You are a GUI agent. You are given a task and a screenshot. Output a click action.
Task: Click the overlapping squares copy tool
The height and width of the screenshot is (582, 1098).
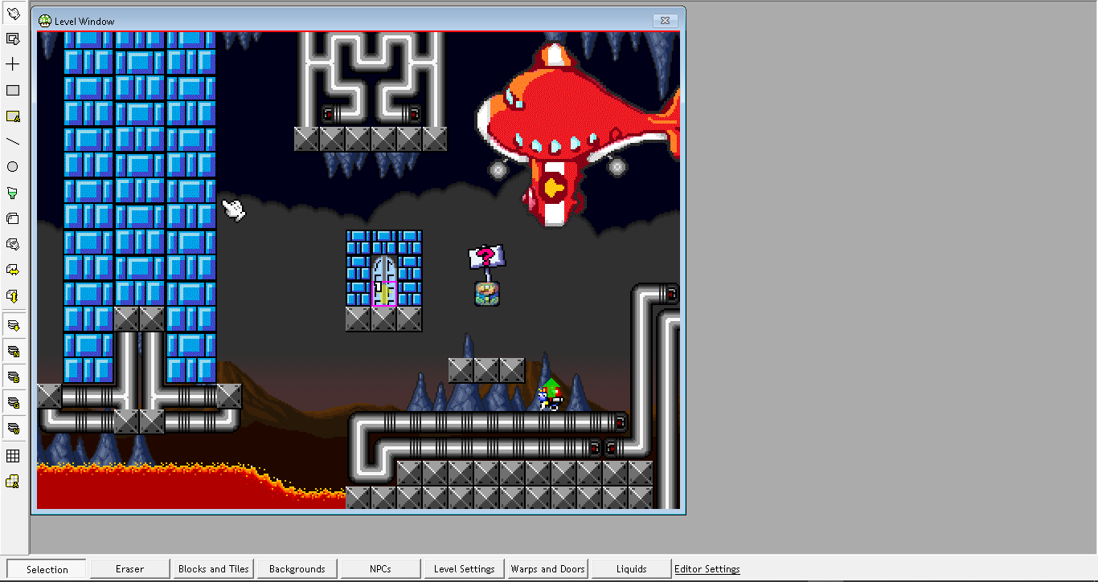click(x=13, y=219)
